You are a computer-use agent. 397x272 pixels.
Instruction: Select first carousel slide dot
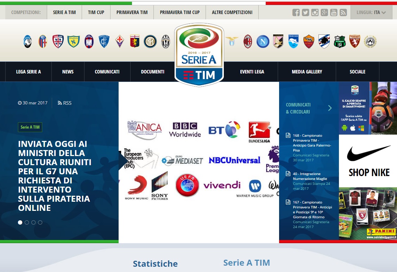coord(20,222)
